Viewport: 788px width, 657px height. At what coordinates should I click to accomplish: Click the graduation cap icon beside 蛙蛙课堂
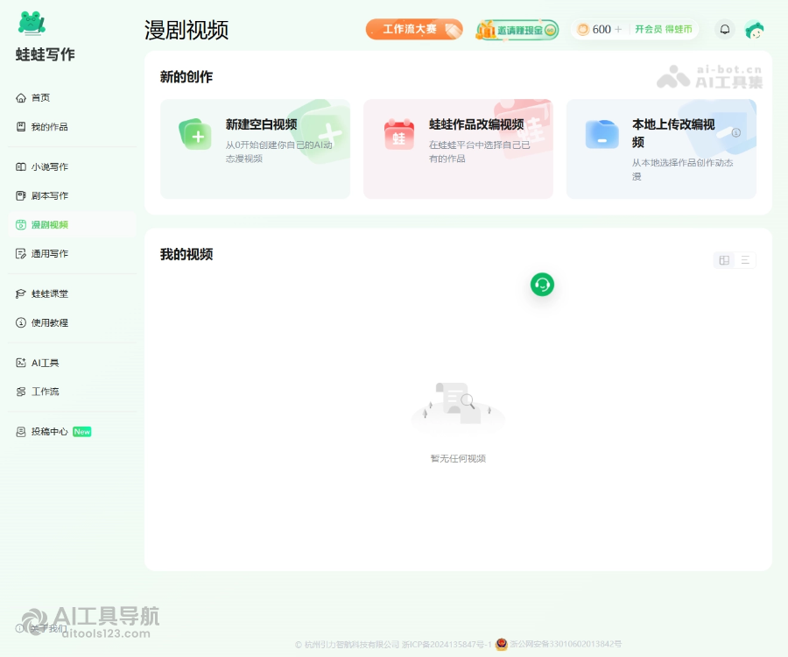point(21,293)
